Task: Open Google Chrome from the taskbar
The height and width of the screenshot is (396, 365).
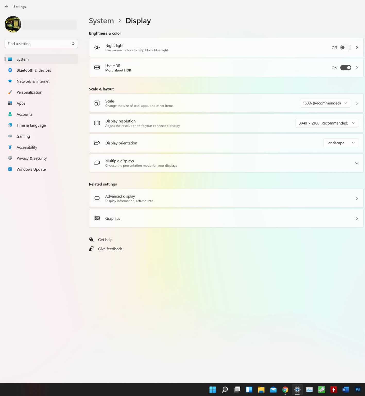Action: (x=285, y=389)
